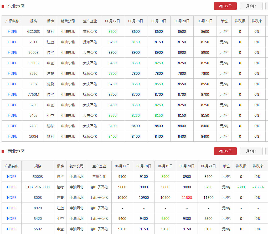This screenshot has height=234, width=268.
Task: Click the 东北地区 section heading
Action: point(16,6)
